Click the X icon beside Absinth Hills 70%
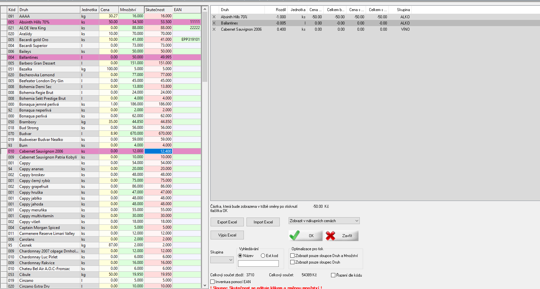This screenshot has width=540, height=289. [214, 17]
